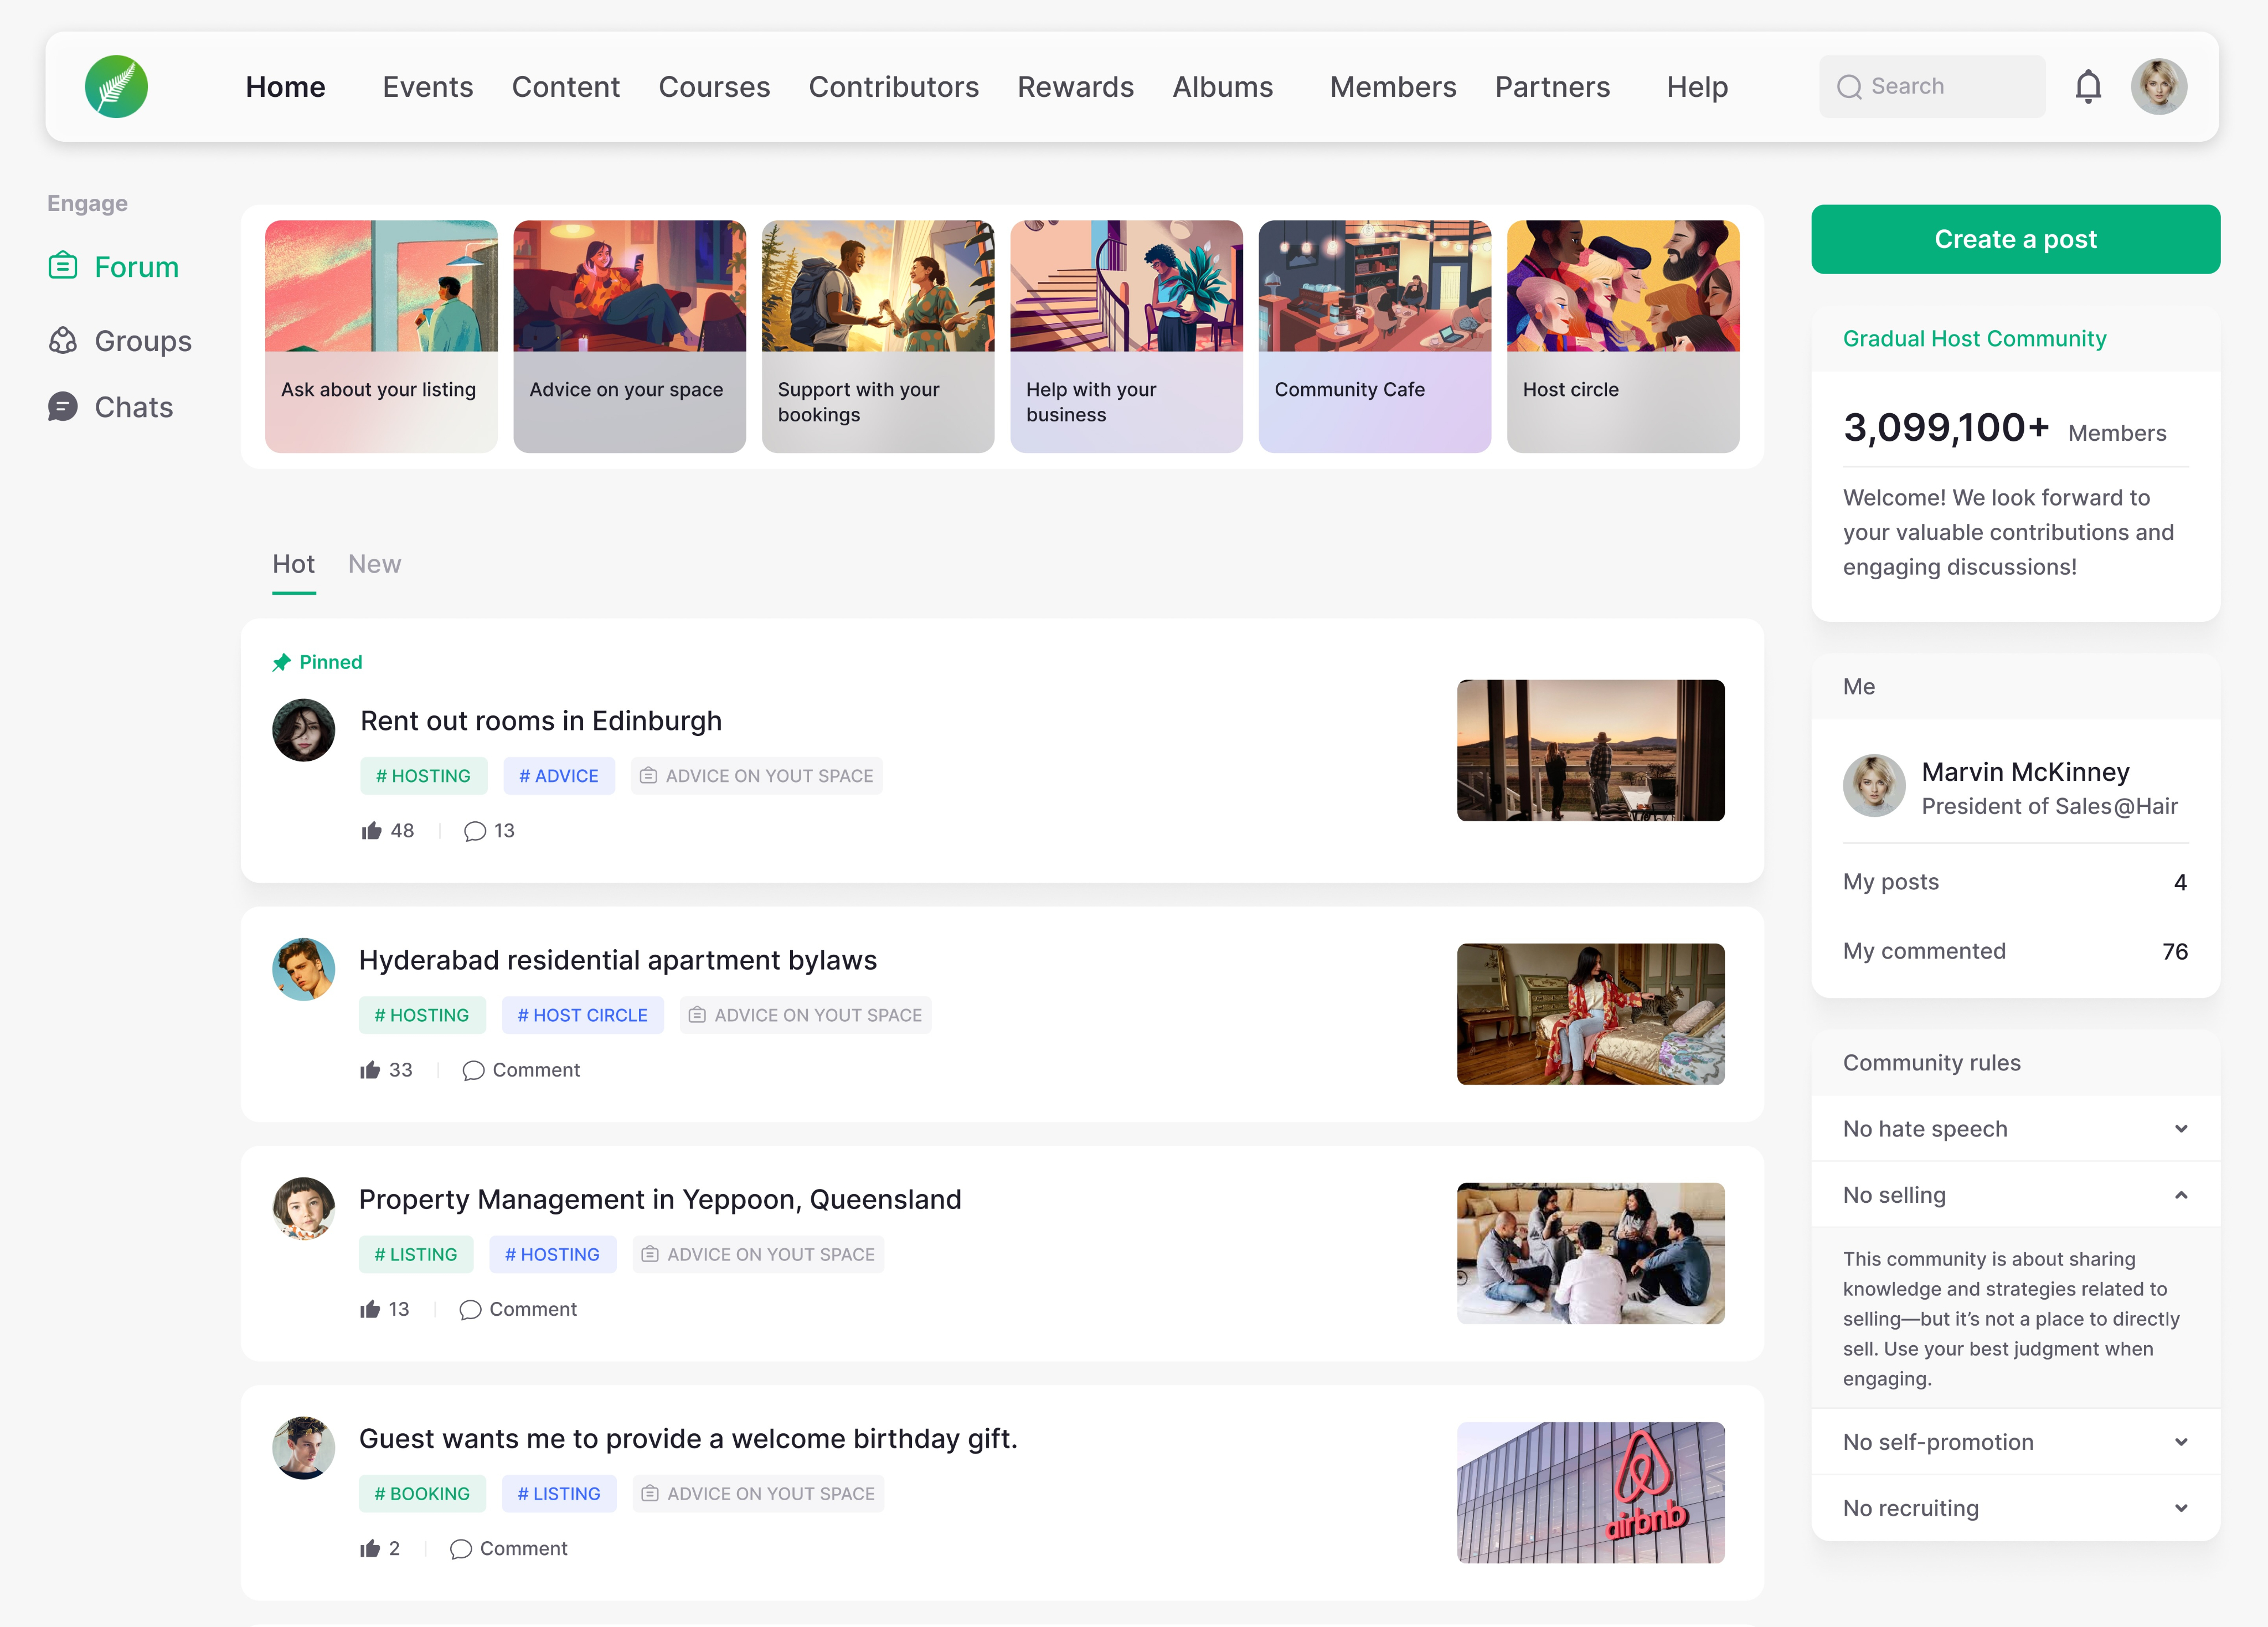Like the Rent out rooms in Edinburgh post
Screen dimensions: 2268x1627
tap(372, 830)
